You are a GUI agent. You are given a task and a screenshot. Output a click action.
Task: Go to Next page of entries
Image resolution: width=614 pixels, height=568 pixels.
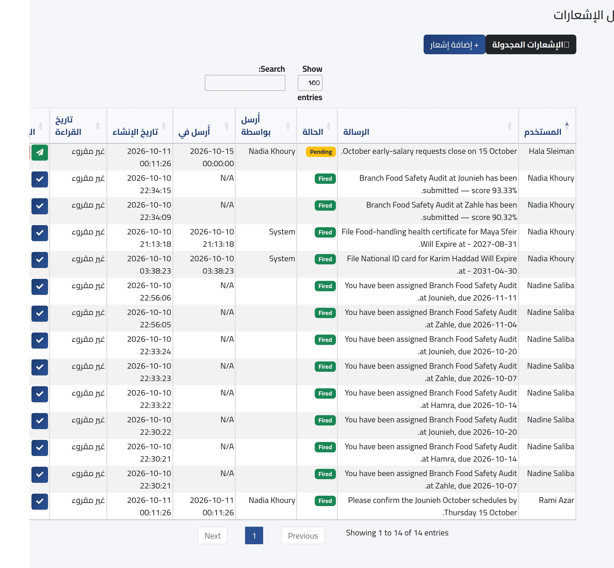[213, 536]
